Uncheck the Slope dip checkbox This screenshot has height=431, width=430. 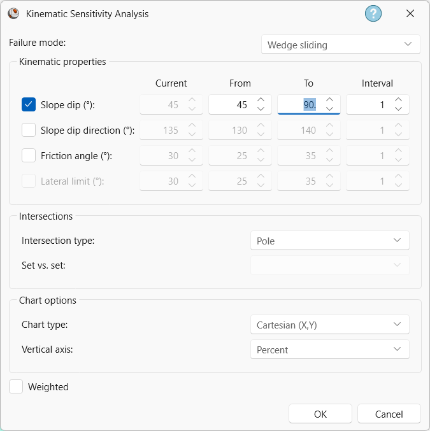[29, 104]
